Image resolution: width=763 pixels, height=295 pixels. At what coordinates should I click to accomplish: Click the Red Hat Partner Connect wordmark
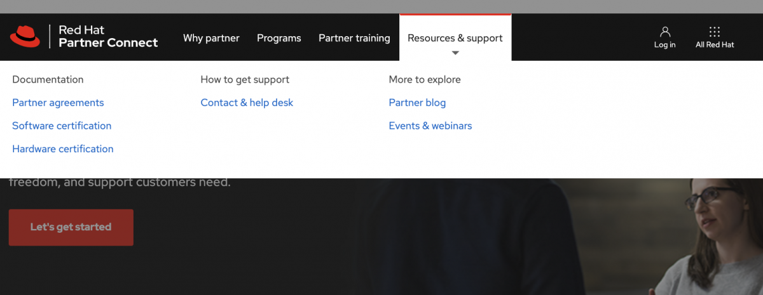point(108,37)
